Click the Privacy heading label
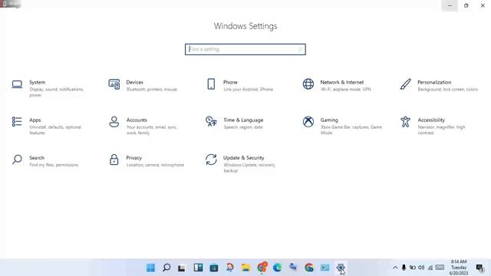The image size is (491, 276). coord(134,158)
